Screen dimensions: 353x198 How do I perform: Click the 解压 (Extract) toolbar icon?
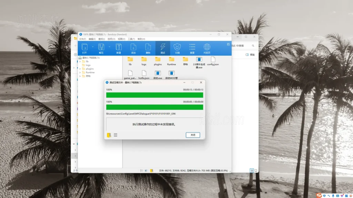101,48
